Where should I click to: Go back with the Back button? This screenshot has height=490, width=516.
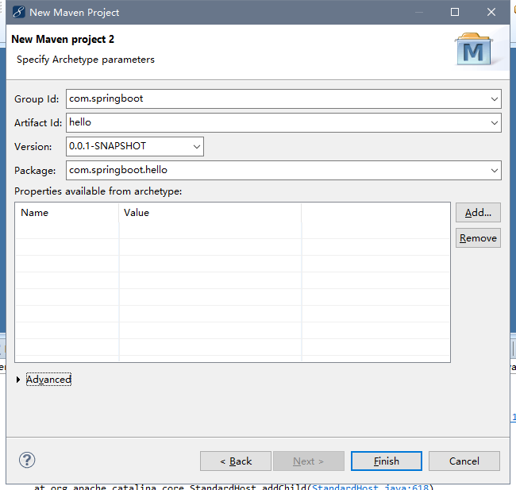click(x=236, y=461)
